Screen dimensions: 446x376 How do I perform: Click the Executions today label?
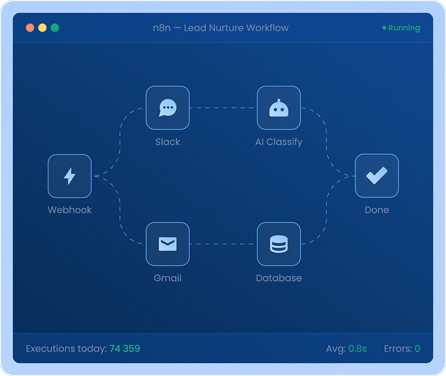coord(66,349)
